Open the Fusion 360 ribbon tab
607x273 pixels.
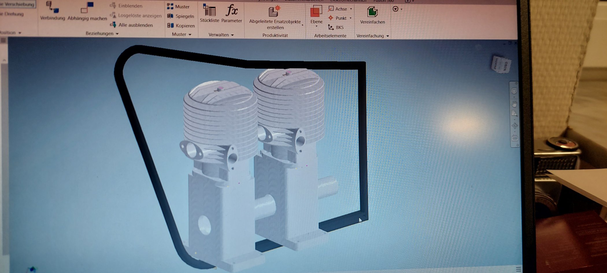pos(383,1)
